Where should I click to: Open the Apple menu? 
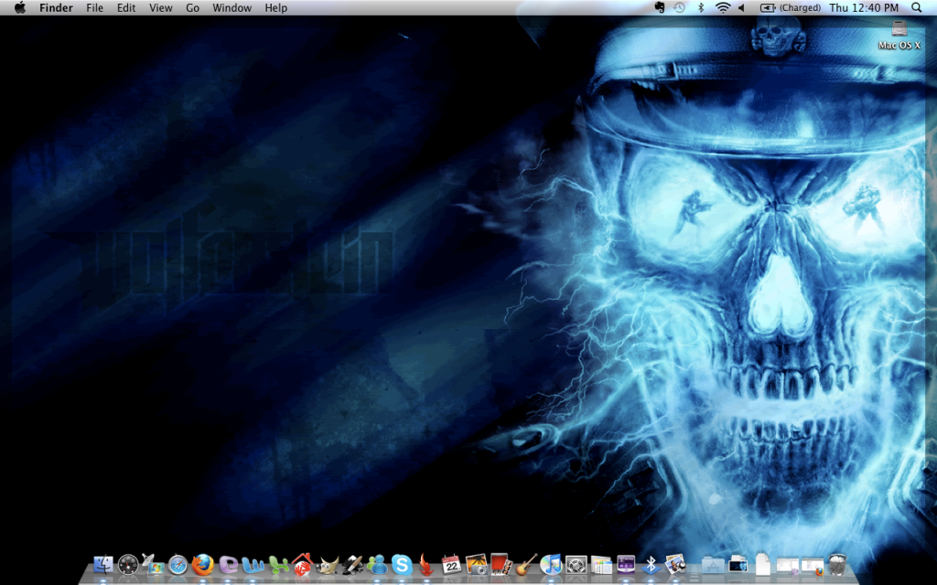(19, 7)
